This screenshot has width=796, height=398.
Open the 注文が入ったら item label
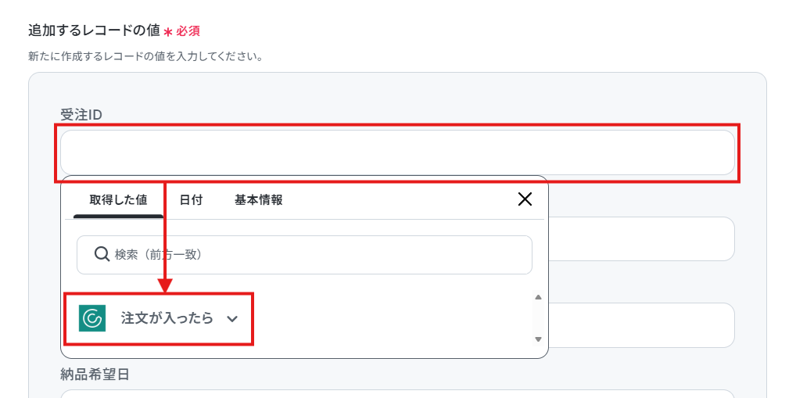(167, 318)
